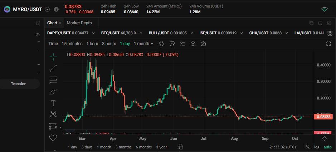The height and width of the screenshot is (152, 336).
Task: Expand the chart panel with maximize icon
Action: coord(329,23)
